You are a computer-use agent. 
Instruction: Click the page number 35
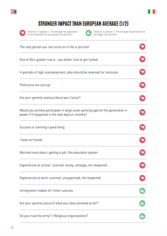(12, 227)
